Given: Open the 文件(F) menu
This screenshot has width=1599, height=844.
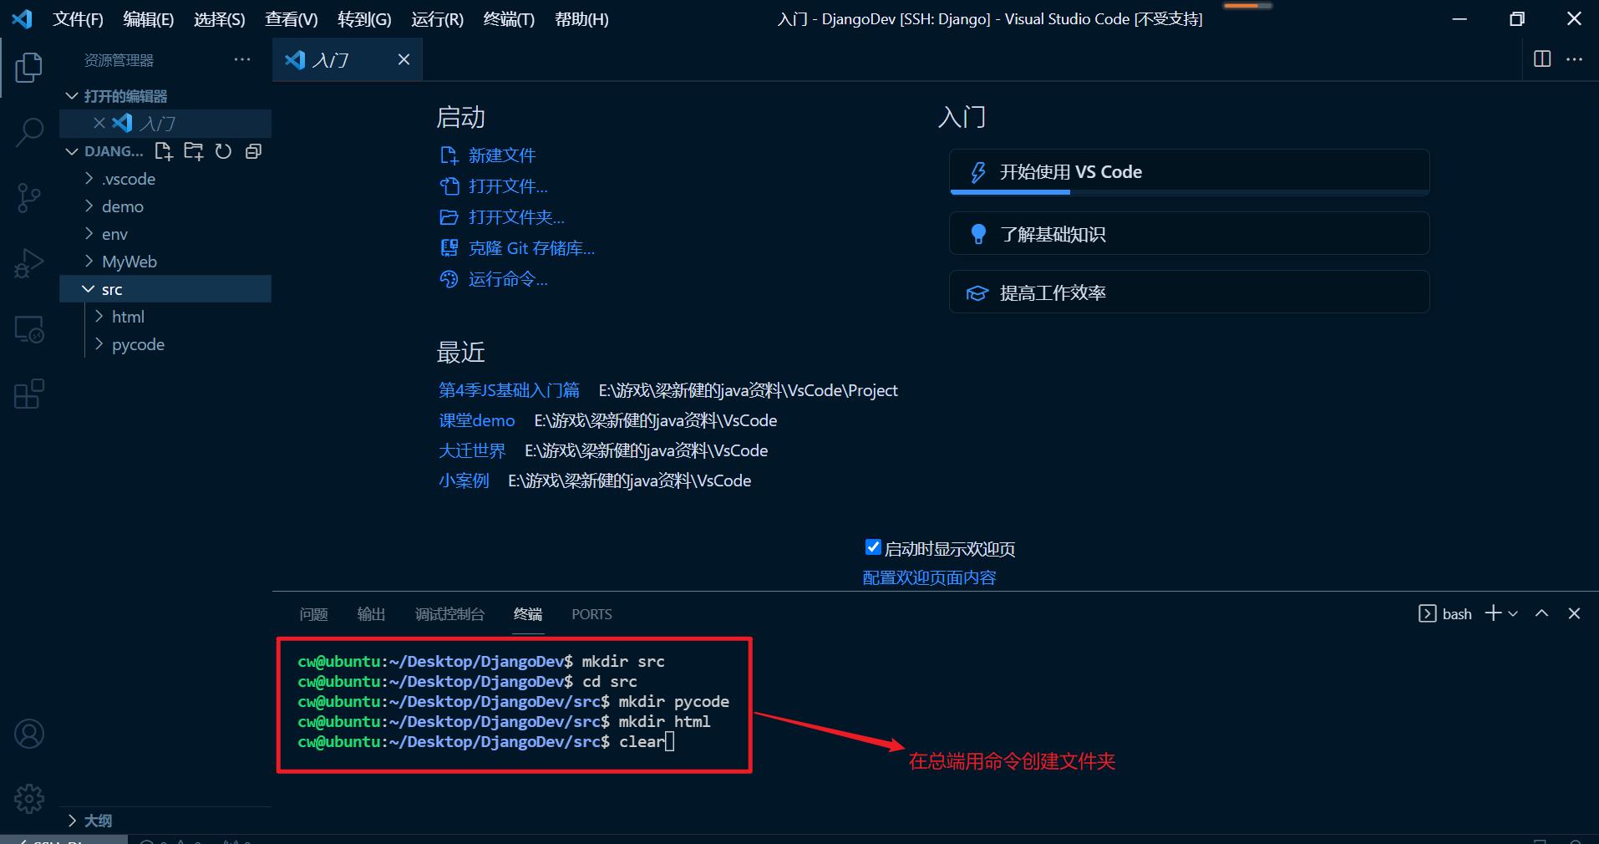Looking at the screenshot, I should click(x=78, y=19).
